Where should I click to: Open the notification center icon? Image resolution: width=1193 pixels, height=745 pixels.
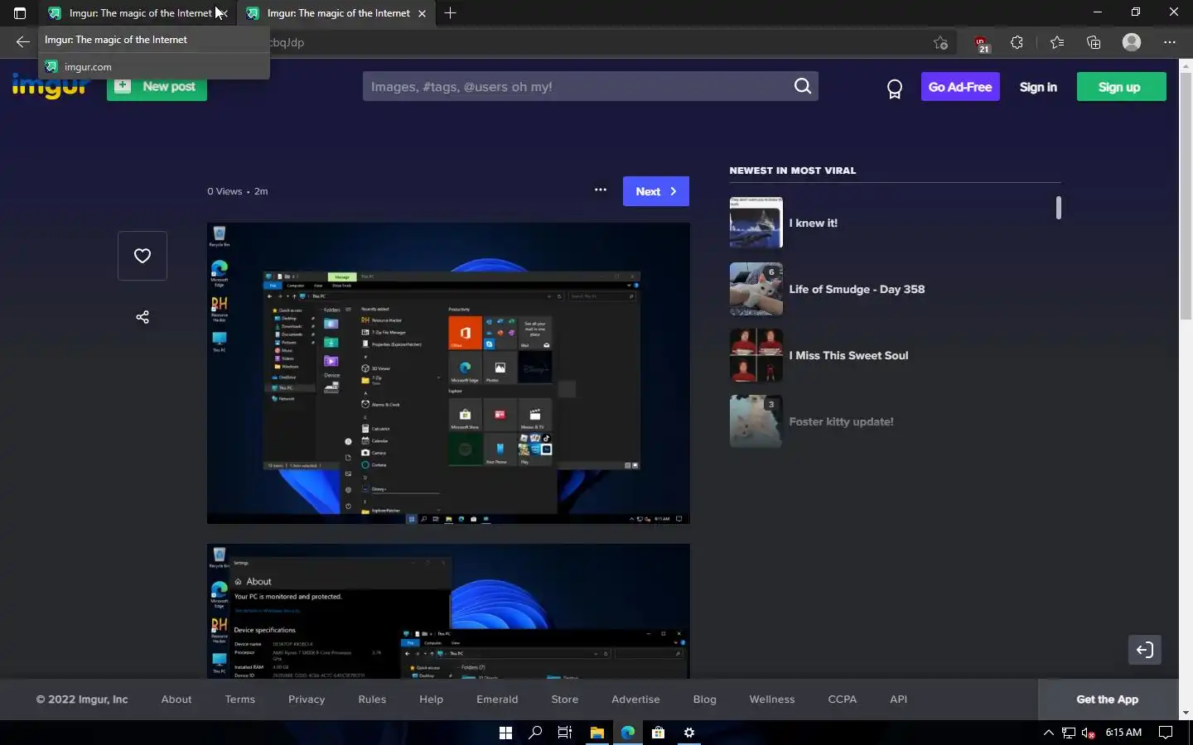[1166, 733]
